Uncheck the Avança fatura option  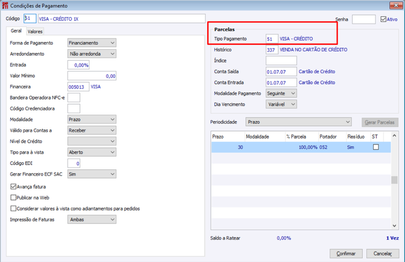[13, 187]
